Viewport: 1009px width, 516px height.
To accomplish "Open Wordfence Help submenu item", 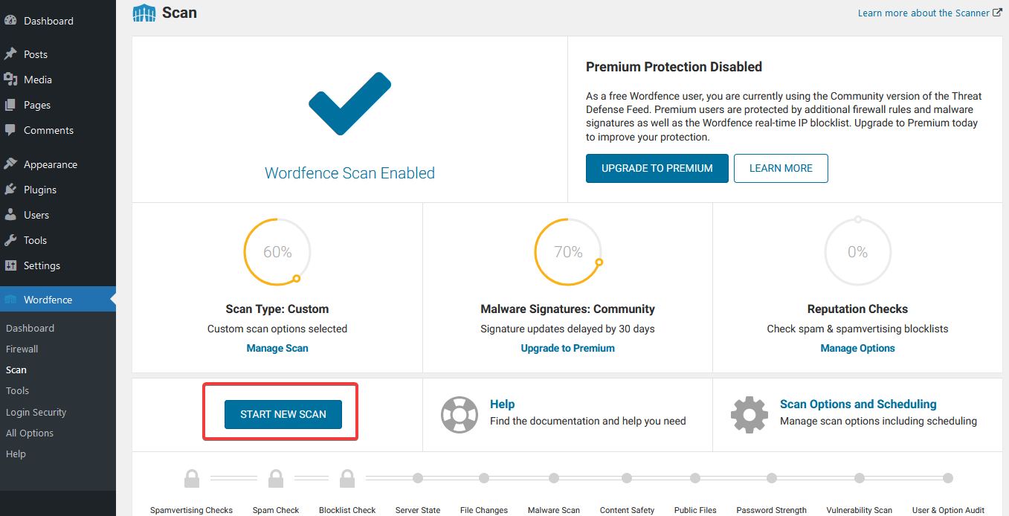I will tap(16, 454).
